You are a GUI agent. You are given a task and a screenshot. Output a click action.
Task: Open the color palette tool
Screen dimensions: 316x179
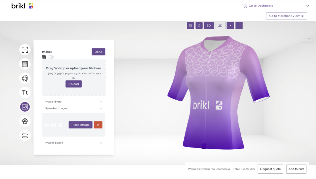pyautogui.click(x=25, y=78)
